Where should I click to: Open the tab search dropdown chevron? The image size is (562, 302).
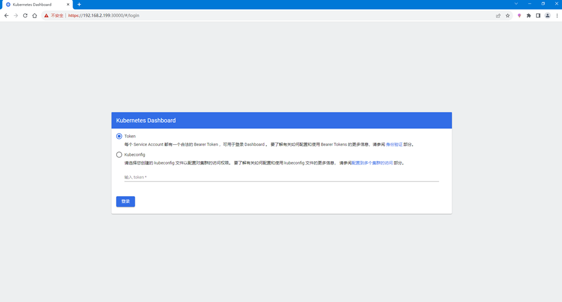pyautogui.click(x=516, y=3)
